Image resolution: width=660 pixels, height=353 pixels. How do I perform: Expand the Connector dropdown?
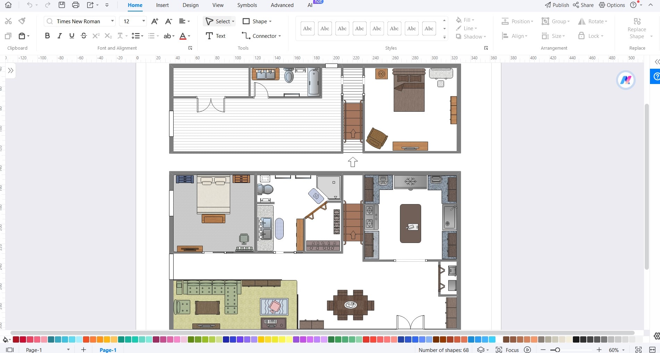280,36
